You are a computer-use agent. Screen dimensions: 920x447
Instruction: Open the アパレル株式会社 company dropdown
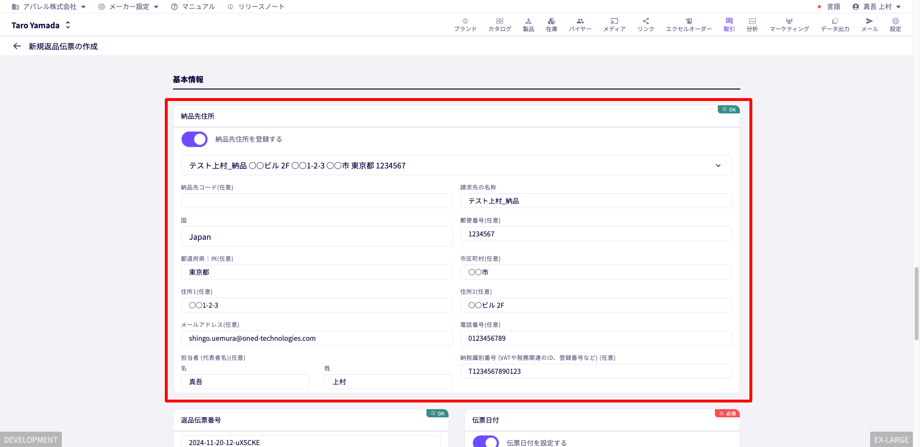(x=49, y=7)
